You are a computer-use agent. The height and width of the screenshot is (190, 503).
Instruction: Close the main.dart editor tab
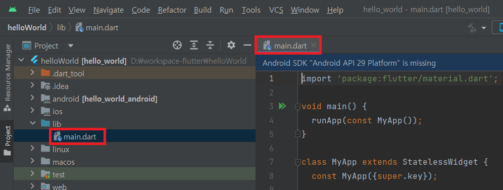(314, 45)
